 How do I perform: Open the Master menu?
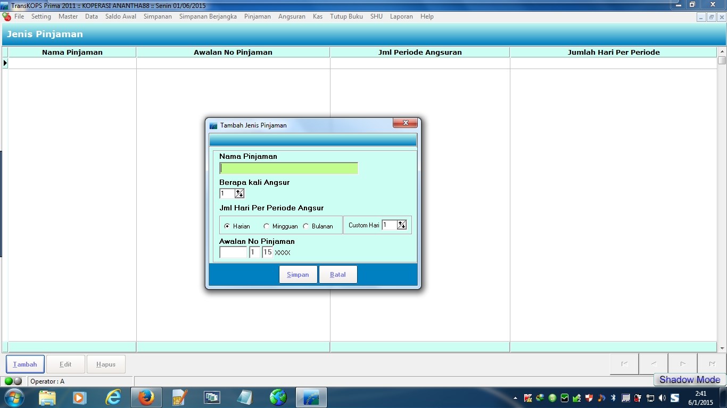pyautogui.click(x=68, y=16)
